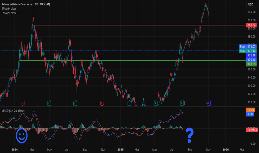This screenshot has width=259, height=153.
Task: Click the green earnings E marker near May 2025
Action: coord(156,103)
